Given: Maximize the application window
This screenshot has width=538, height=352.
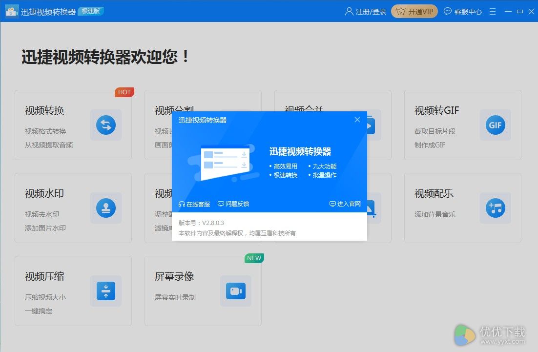Looking at the screenshot, I should [x=520, y=12].
